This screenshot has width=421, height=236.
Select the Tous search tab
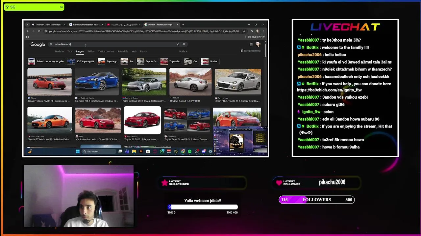70,51
